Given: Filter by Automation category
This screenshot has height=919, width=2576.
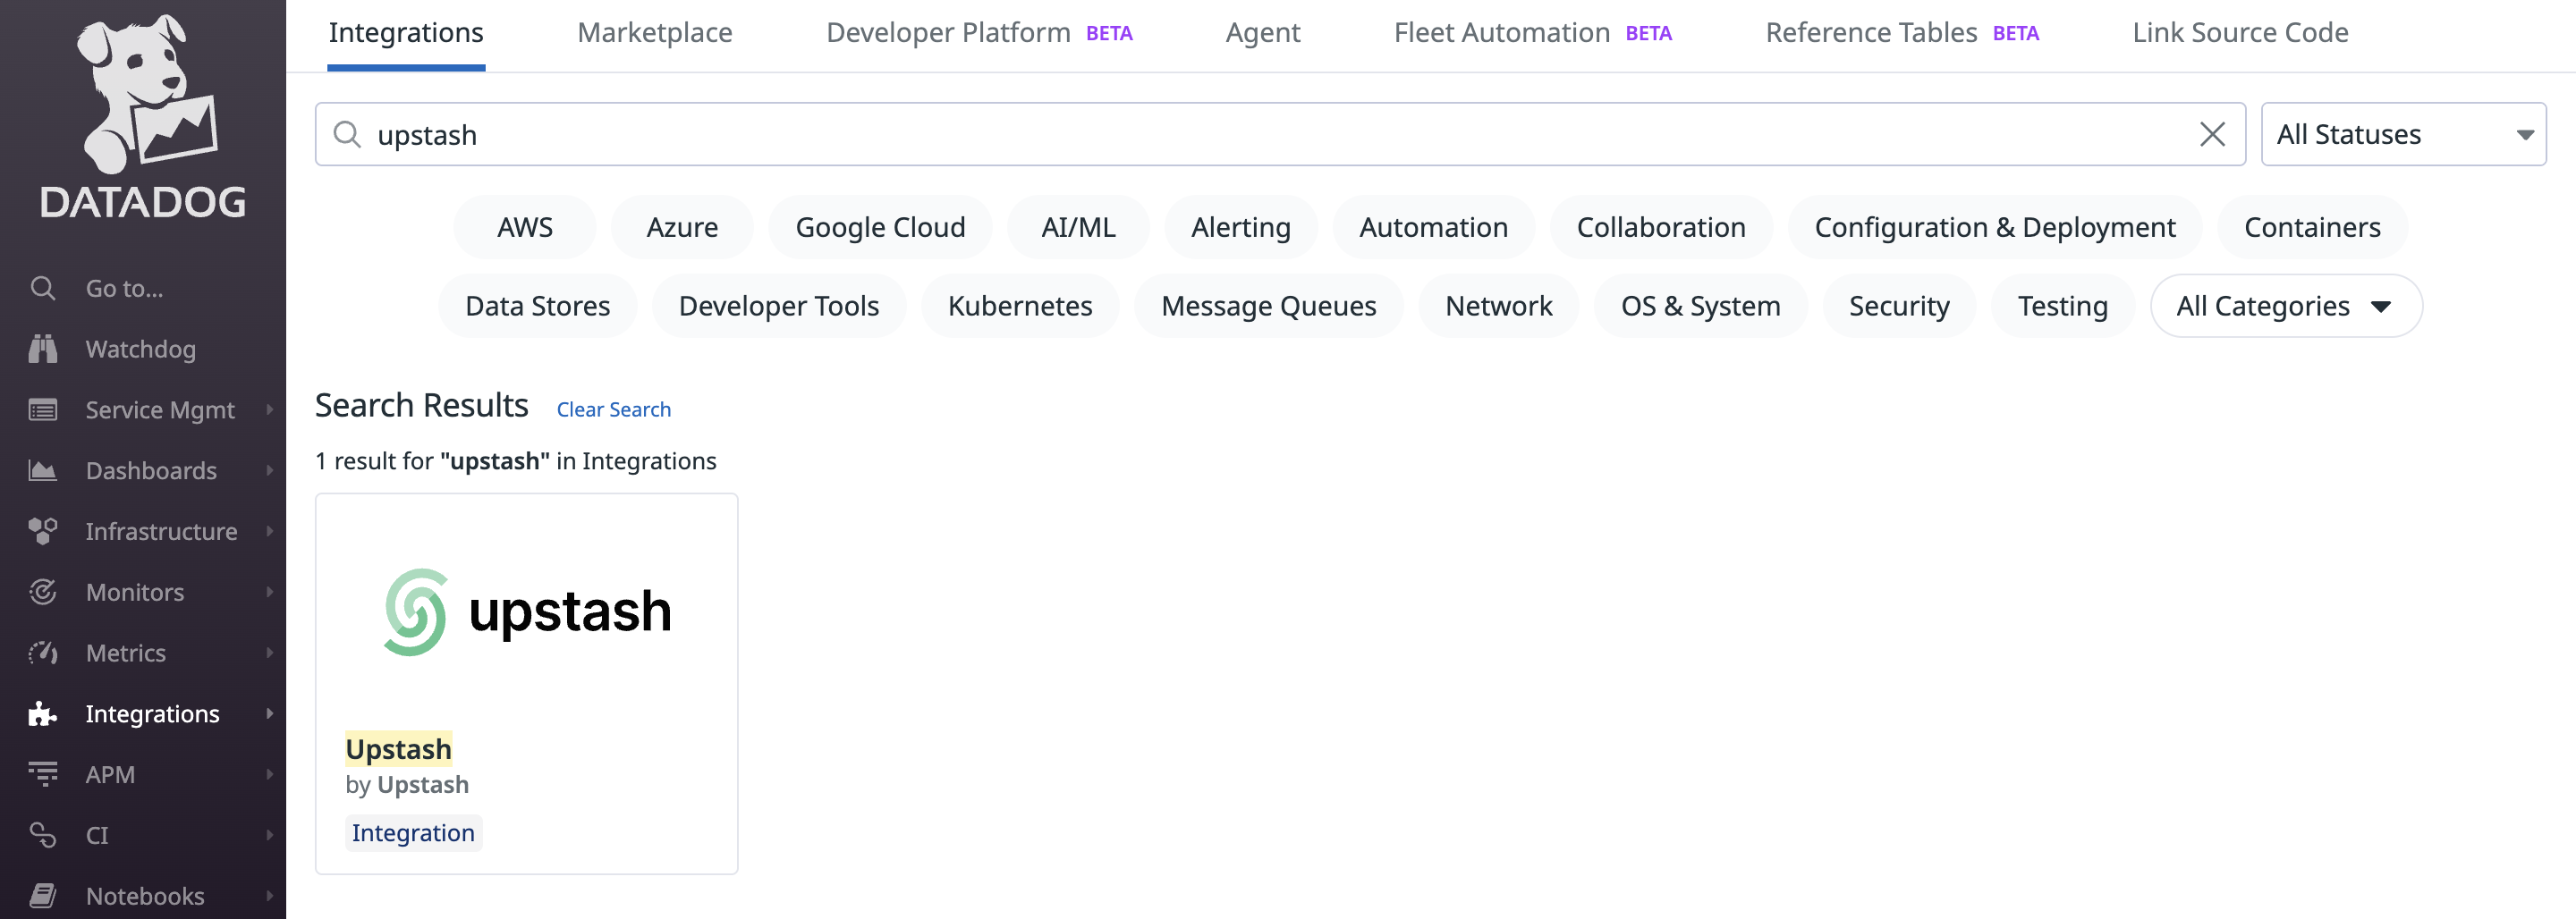Looking at the screenshot, I should tap(1433, 227).
